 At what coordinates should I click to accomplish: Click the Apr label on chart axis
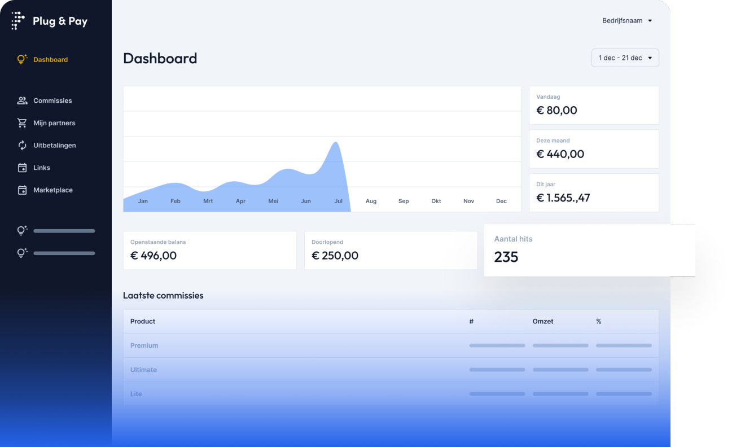pos(241,201)
